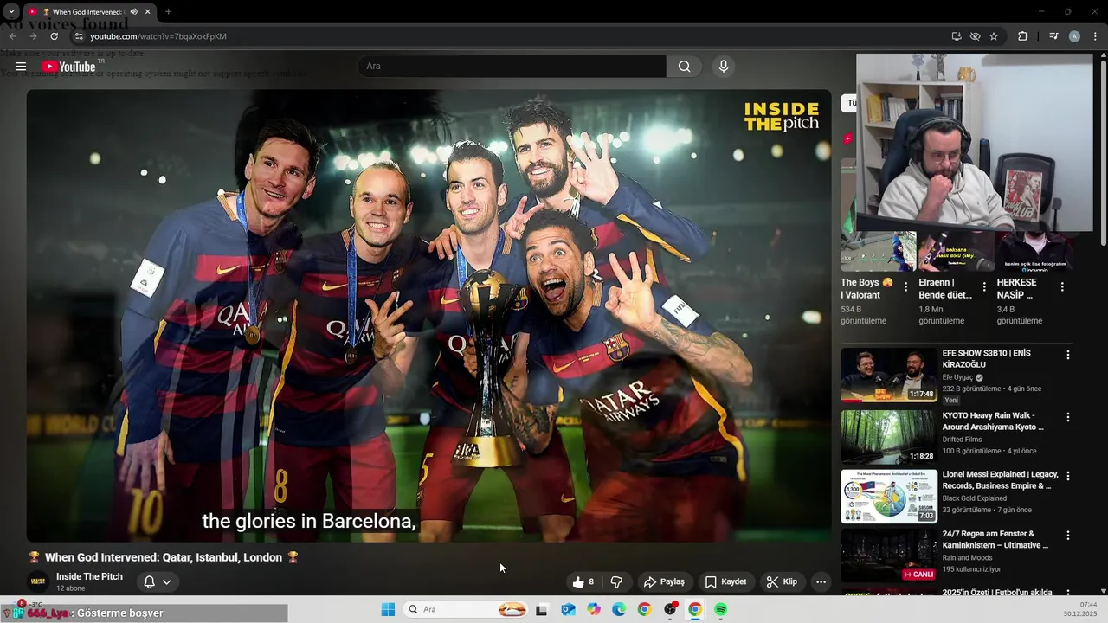Image resolution: width=1108 pixels, height=623 pixels.
Task: Open the tab search dropdown arrow
Action: coord(10,12)
